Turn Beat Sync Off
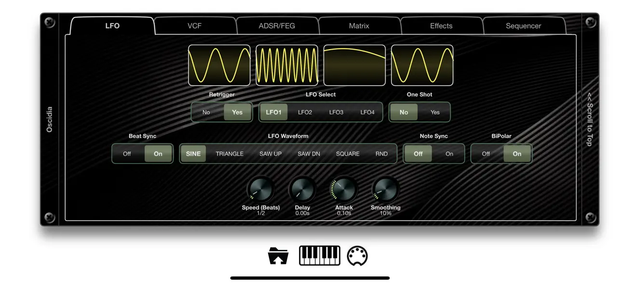Screen dimensions: 620x285 click(127, 154)
